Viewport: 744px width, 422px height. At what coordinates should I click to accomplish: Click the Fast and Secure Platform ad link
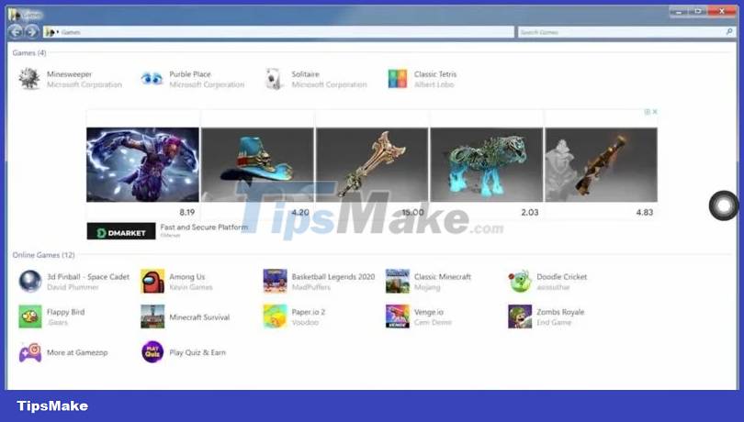tap(204, 228)
